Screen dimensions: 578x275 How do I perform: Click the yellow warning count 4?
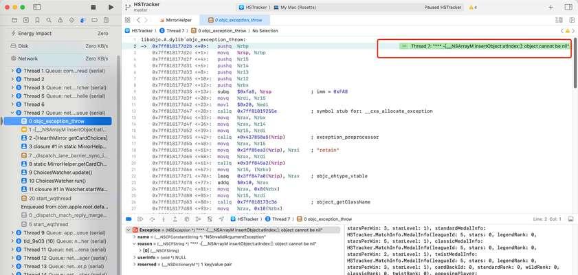(473, 8)
